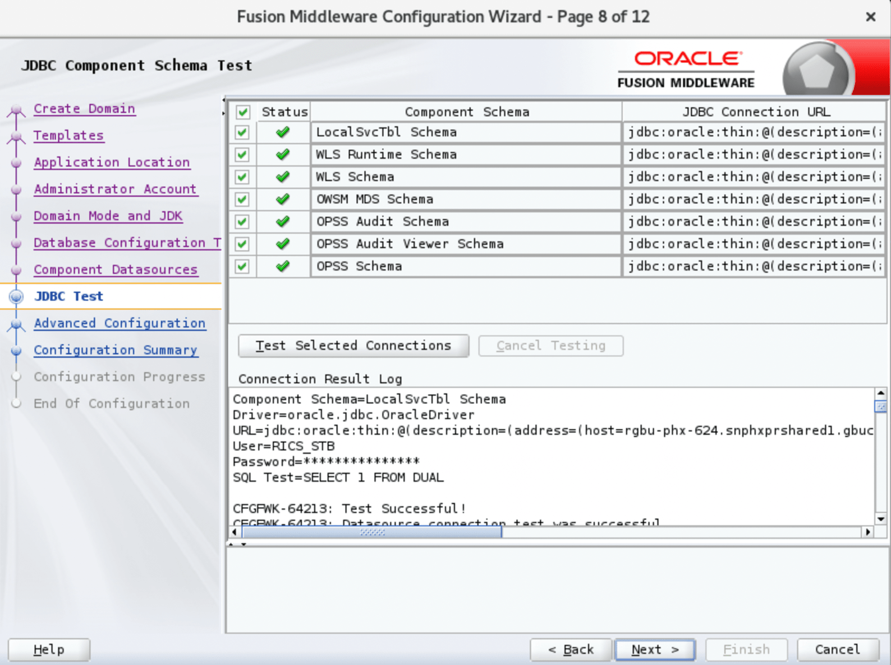This screenshot has width=891, height=665.
Task: Uncheck the WLS Runtime Schema row checkbox
Action: click(x=242, y=154)
